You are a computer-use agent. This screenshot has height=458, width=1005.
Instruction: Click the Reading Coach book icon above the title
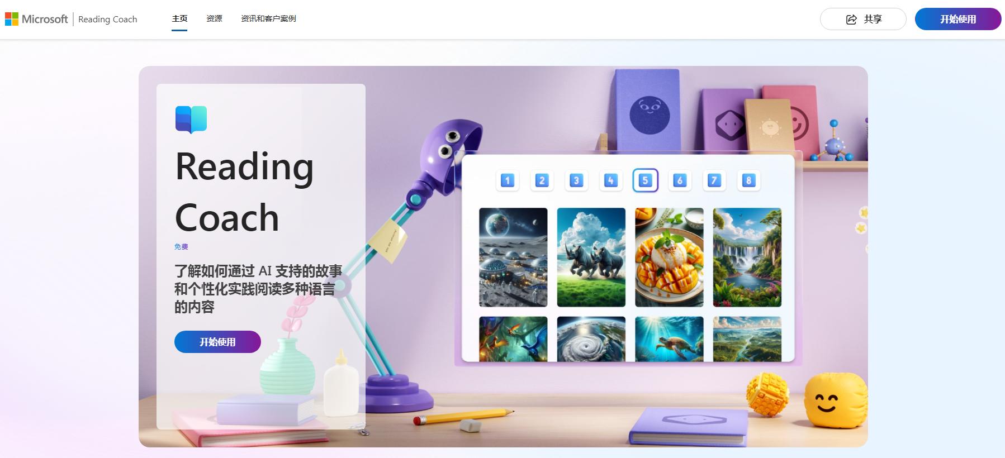point(191,120)
